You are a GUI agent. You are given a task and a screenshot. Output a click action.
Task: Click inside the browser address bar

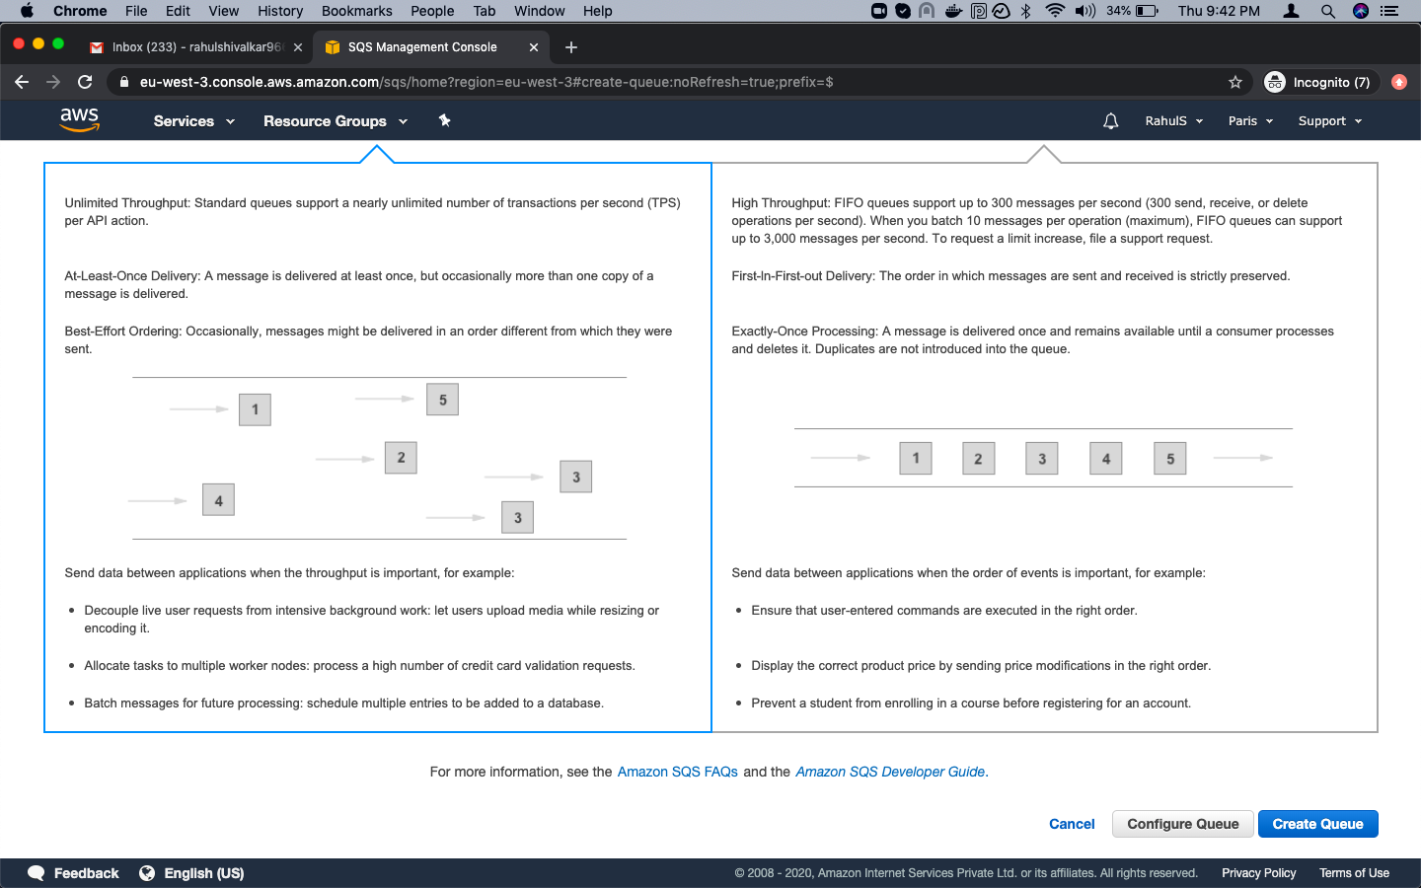tap(592, 82)
